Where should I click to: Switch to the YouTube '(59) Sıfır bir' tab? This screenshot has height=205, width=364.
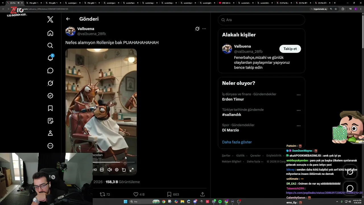(x=226, y=3)
